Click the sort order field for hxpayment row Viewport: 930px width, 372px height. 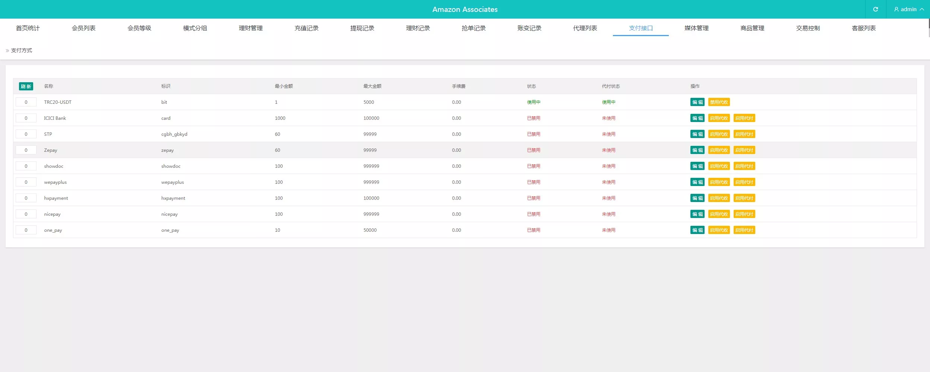coord(26,198)
